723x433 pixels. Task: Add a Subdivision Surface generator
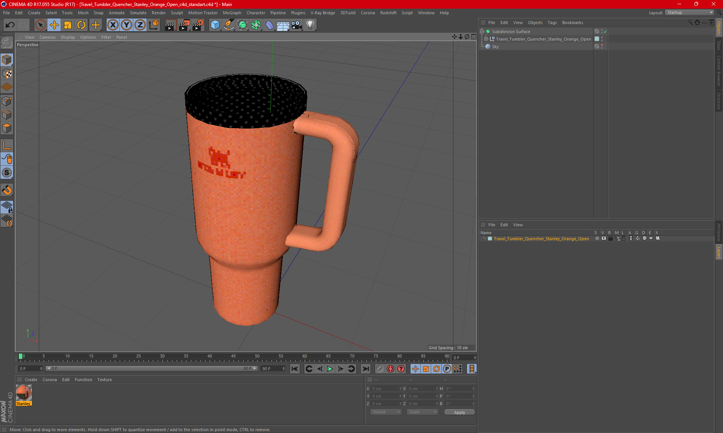pos(243,25)
